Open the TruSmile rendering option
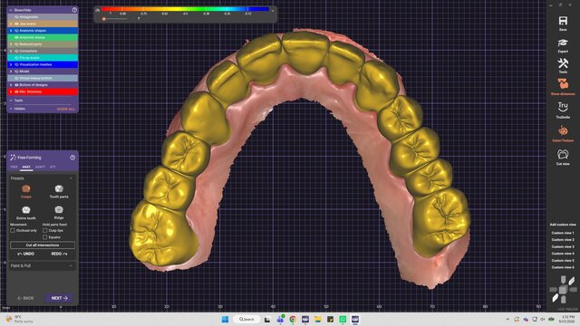This screenshot has width=580, height=326. (x=563, y=110)
